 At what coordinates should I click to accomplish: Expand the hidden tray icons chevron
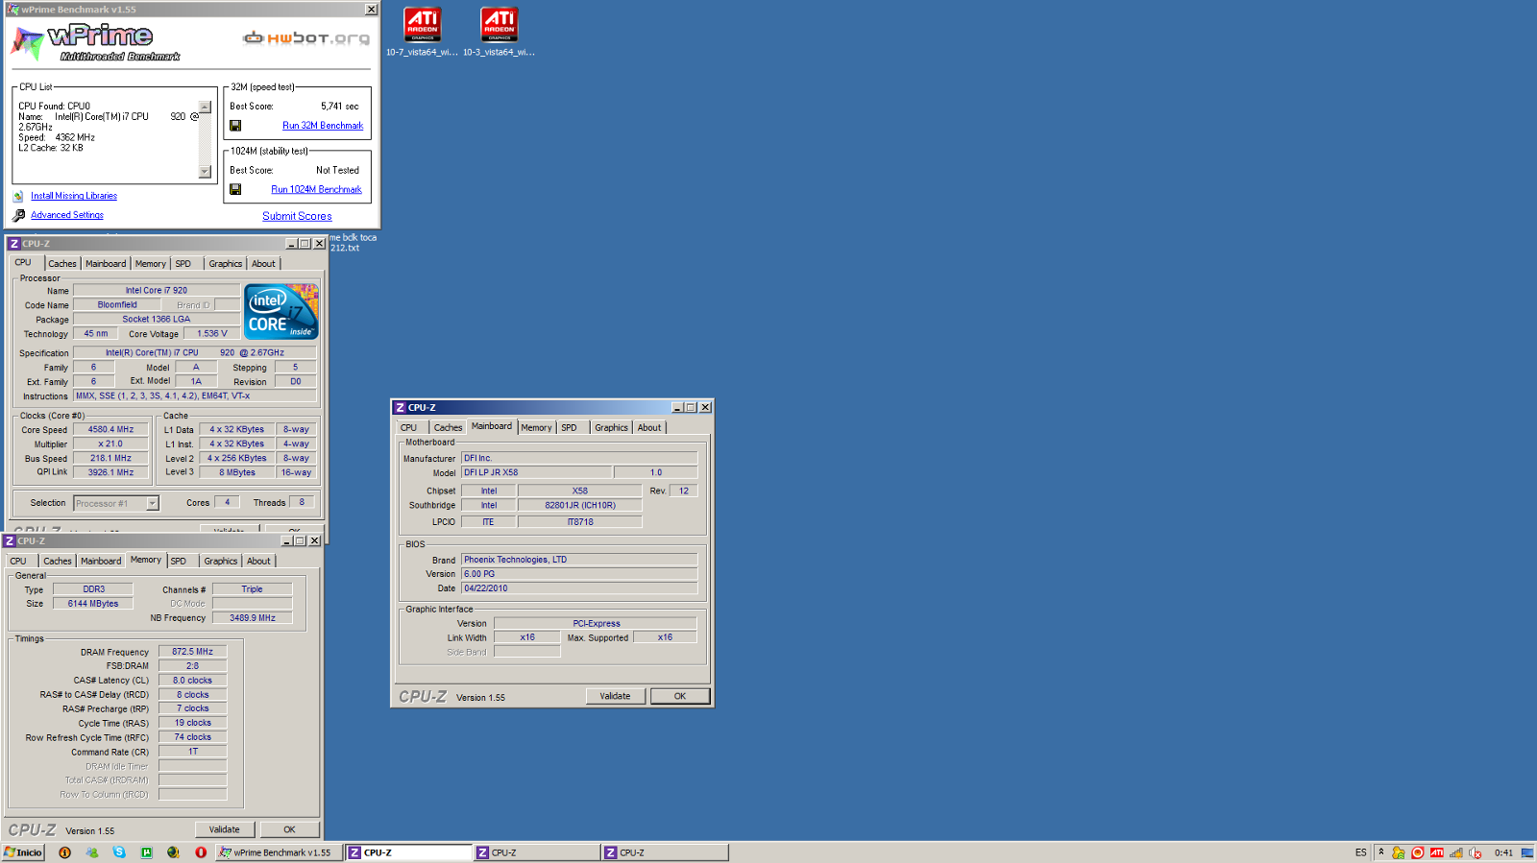[1381, 852]
